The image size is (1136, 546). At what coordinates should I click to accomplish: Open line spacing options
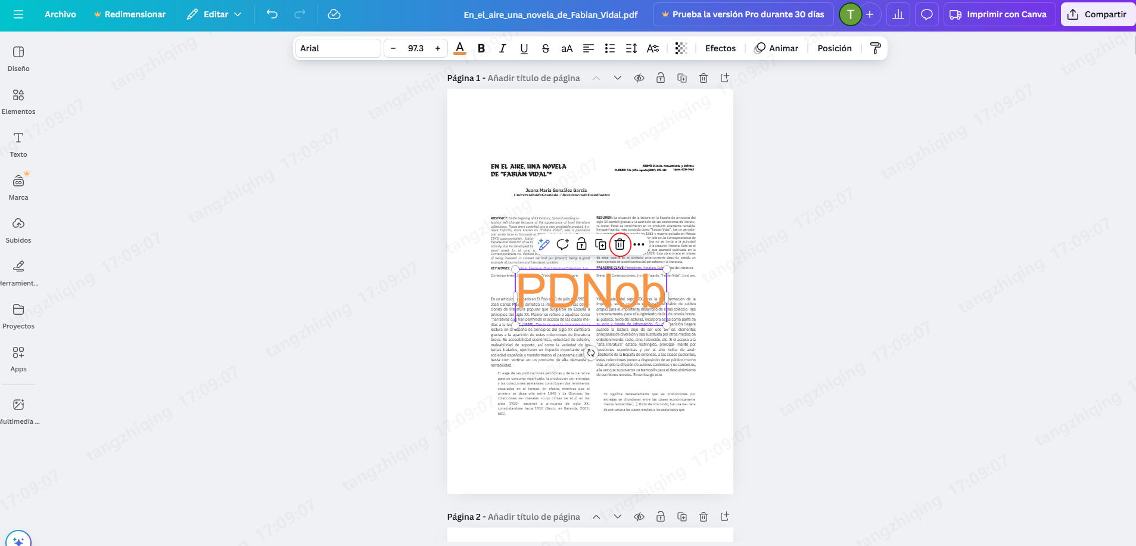[x=631, y=48]
